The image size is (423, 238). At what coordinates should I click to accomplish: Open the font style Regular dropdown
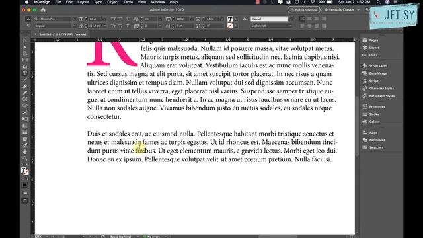coord(74,26)
